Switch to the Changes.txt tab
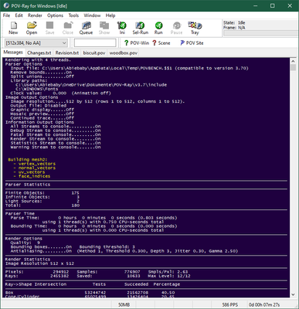The height and width of the screenshot is (309, 299). [39, 53]
